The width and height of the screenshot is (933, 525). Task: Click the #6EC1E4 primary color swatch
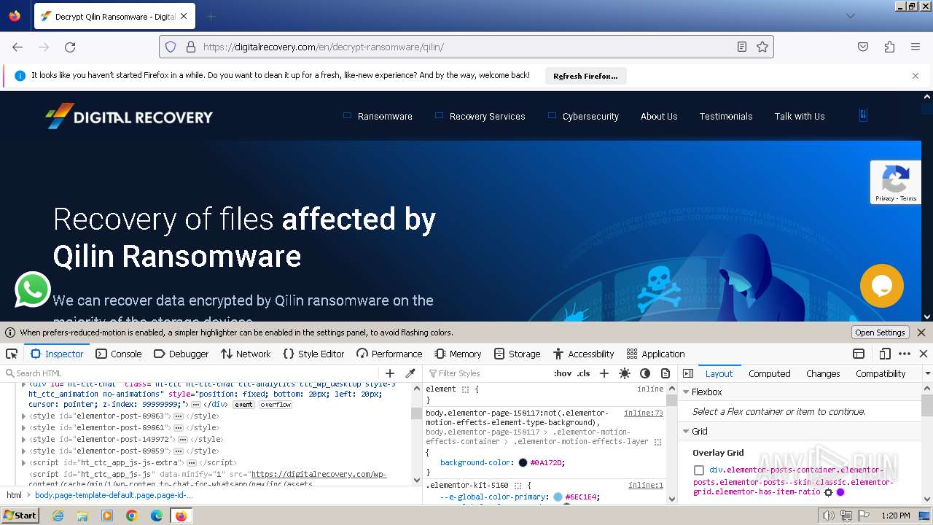coord(558,497)
